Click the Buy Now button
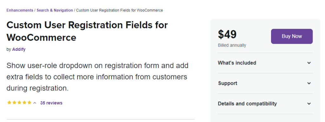This screenshot has height=122, width=325. (x=292, y=36)
